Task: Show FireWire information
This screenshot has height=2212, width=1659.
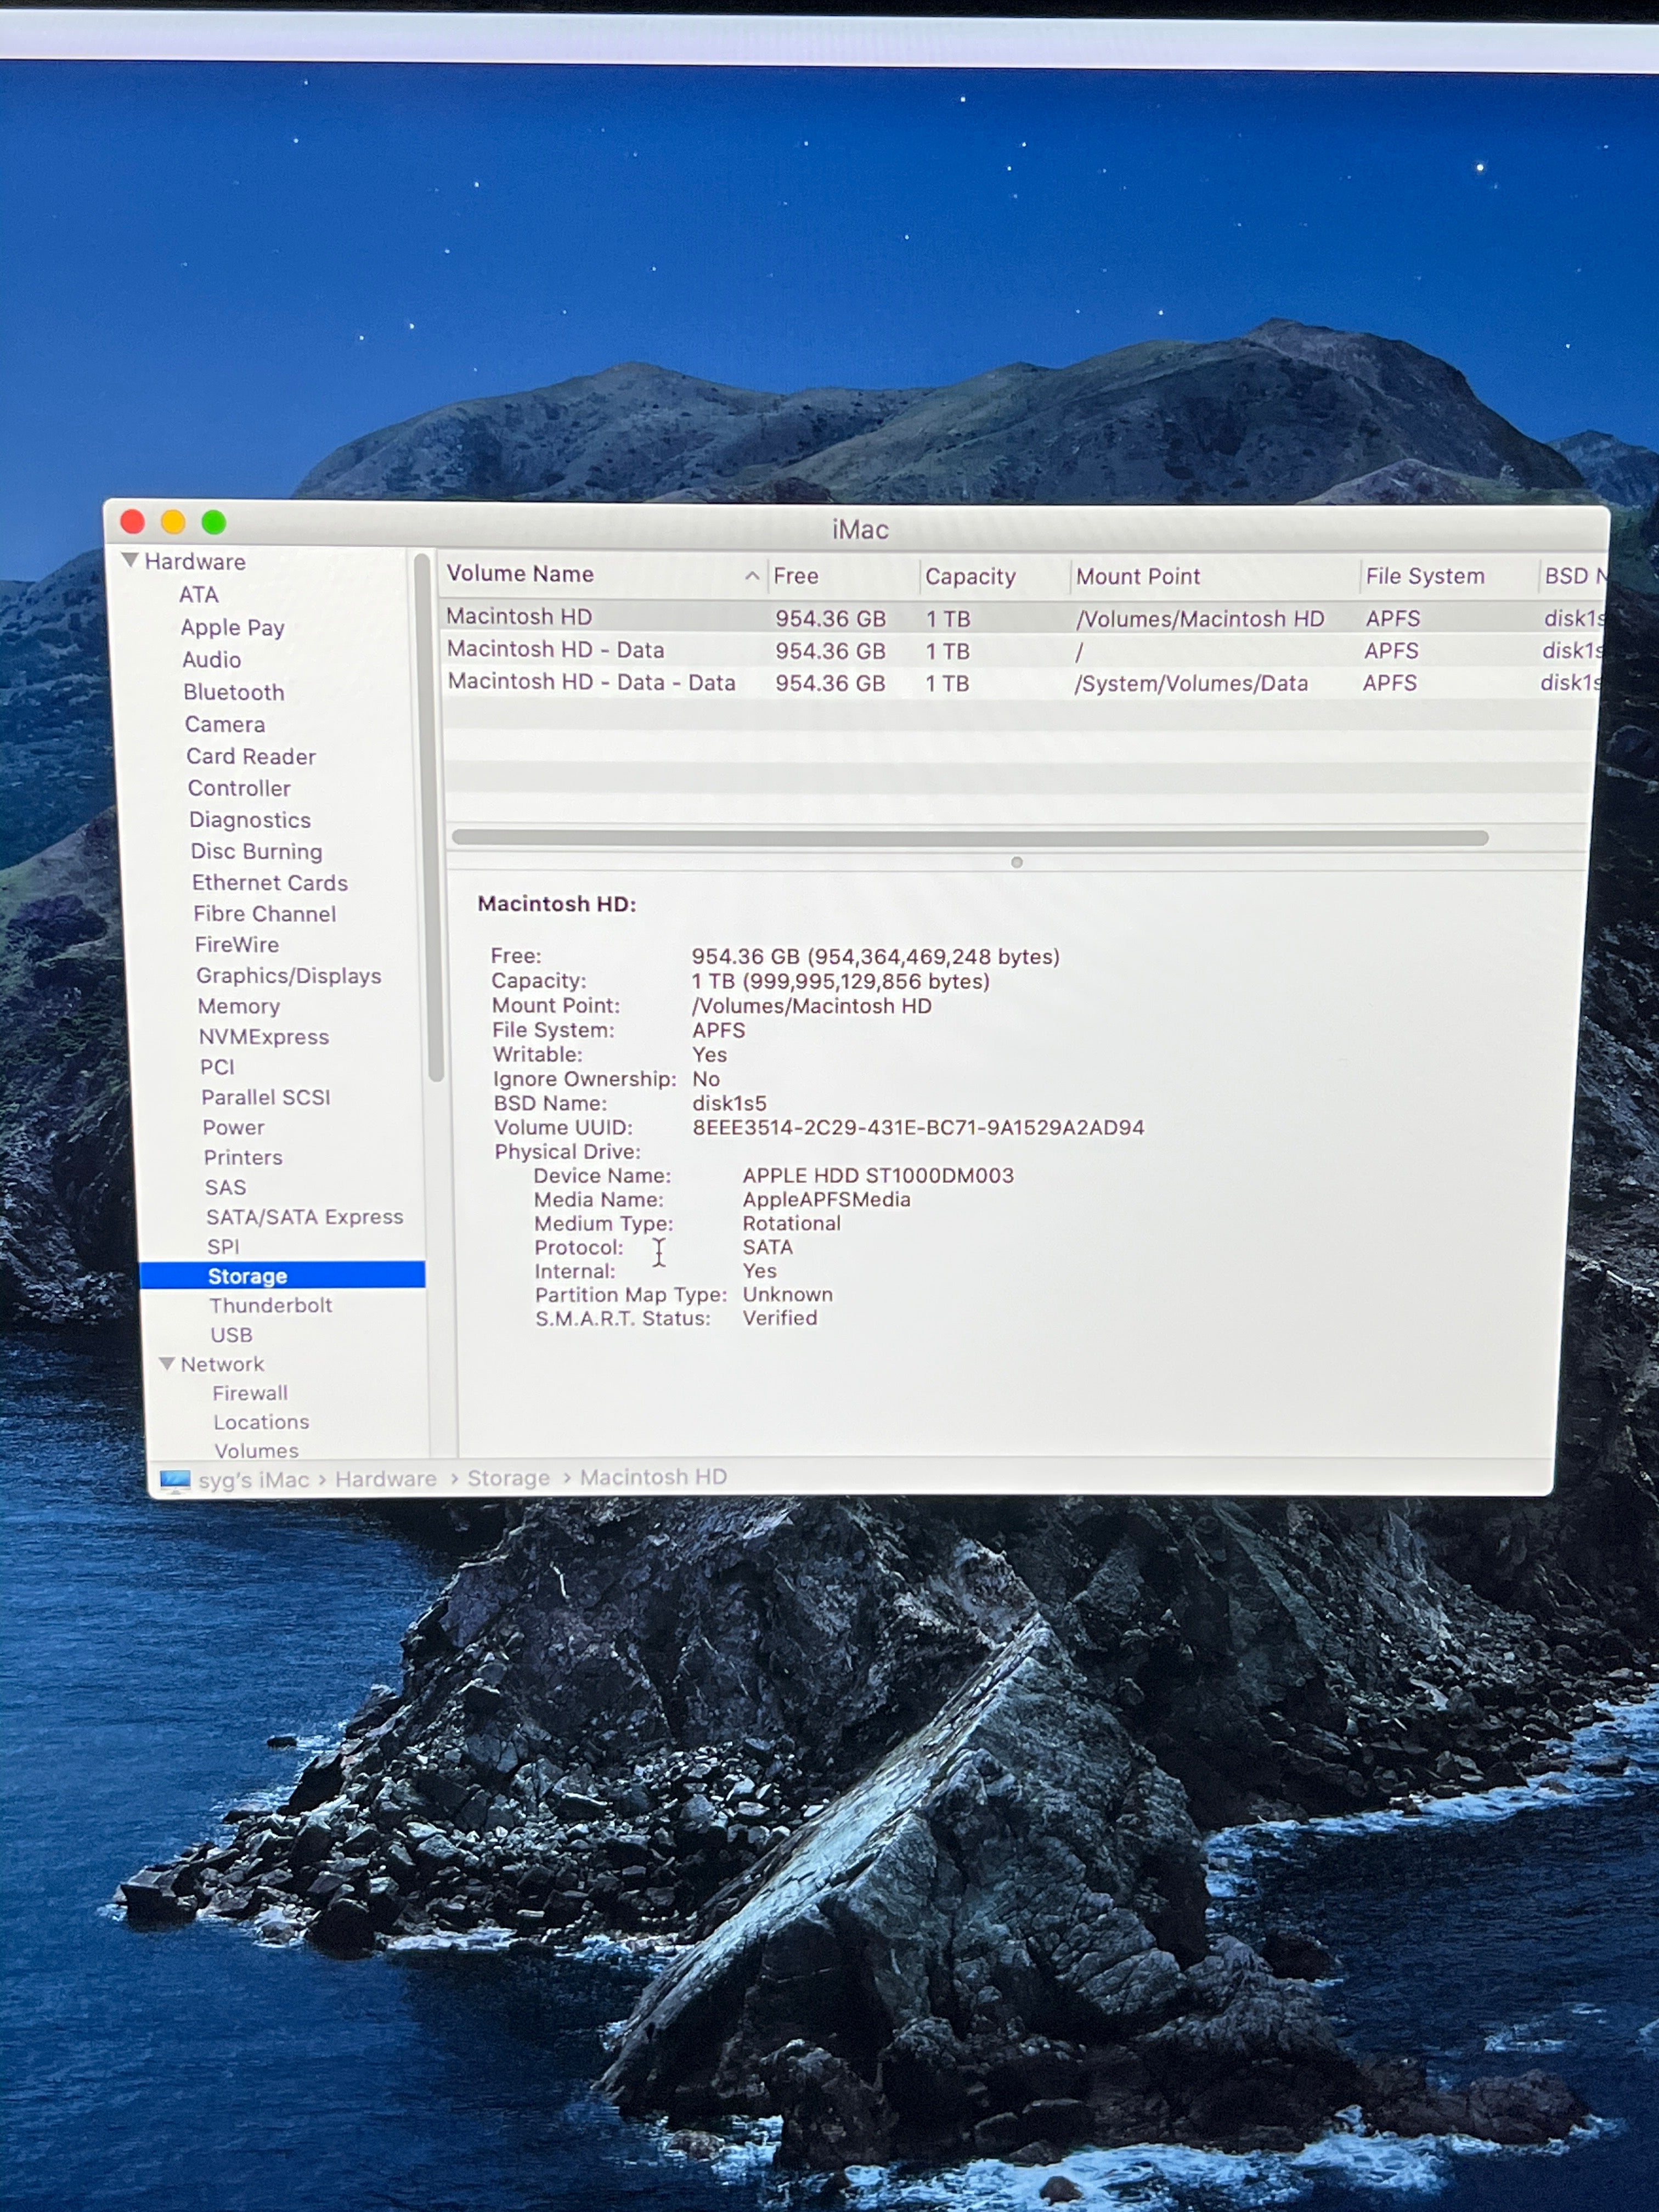Action: click(237, 944)
